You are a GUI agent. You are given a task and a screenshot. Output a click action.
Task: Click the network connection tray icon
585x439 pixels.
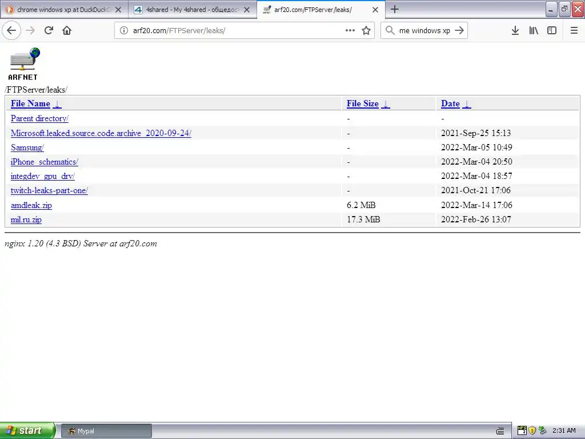click(x=542, y=430)
